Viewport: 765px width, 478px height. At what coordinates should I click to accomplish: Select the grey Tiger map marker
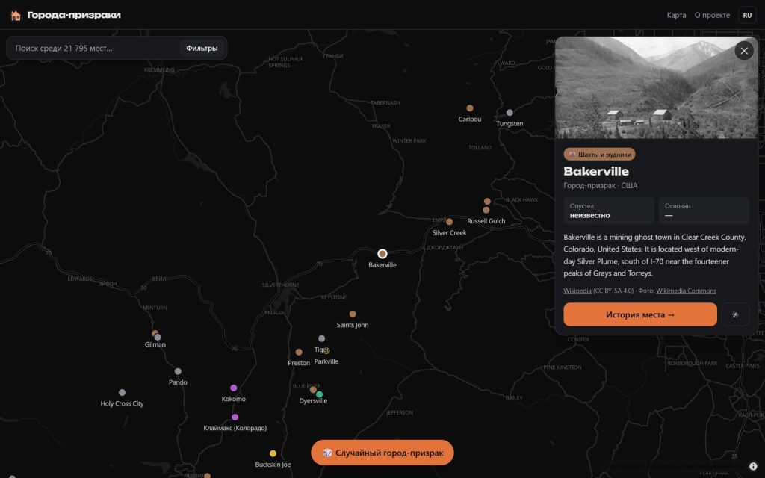click(x=321, y=338)
